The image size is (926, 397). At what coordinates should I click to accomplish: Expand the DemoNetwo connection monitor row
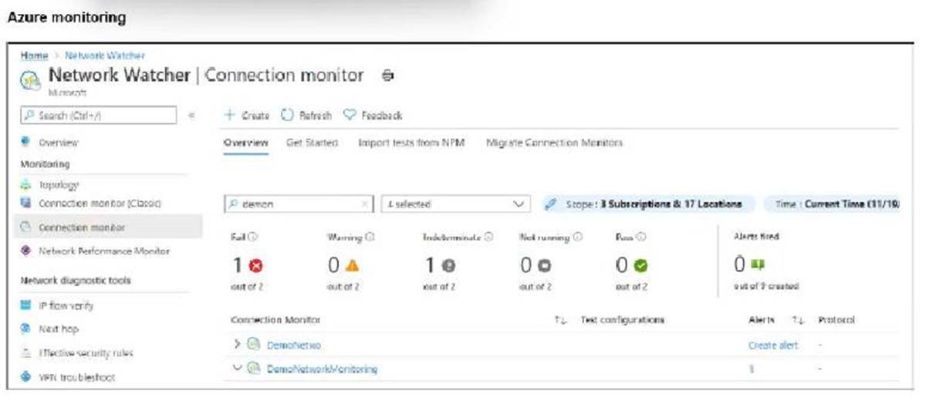[237, 345]
